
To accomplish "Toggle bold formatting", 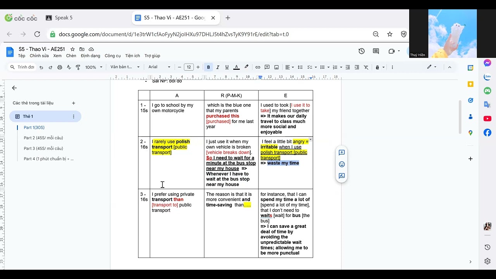I will (x=208, y=67).
